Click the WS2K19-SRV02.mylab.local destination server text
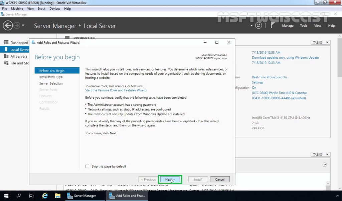This screenshot has width=342, height=201. (x=211, y=58)
